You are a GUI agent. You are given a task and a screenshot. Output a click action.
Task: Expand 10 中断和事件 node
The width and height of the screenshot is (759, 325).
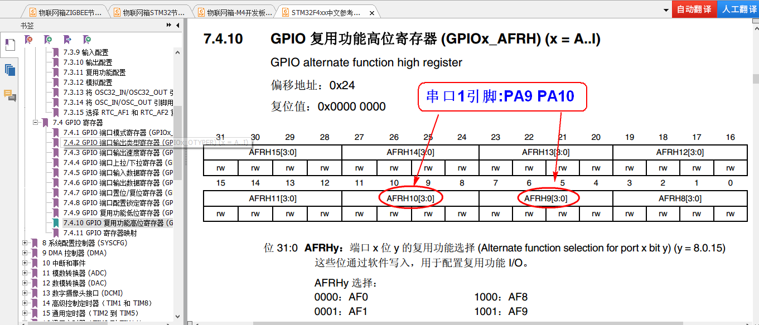(25, 263)
